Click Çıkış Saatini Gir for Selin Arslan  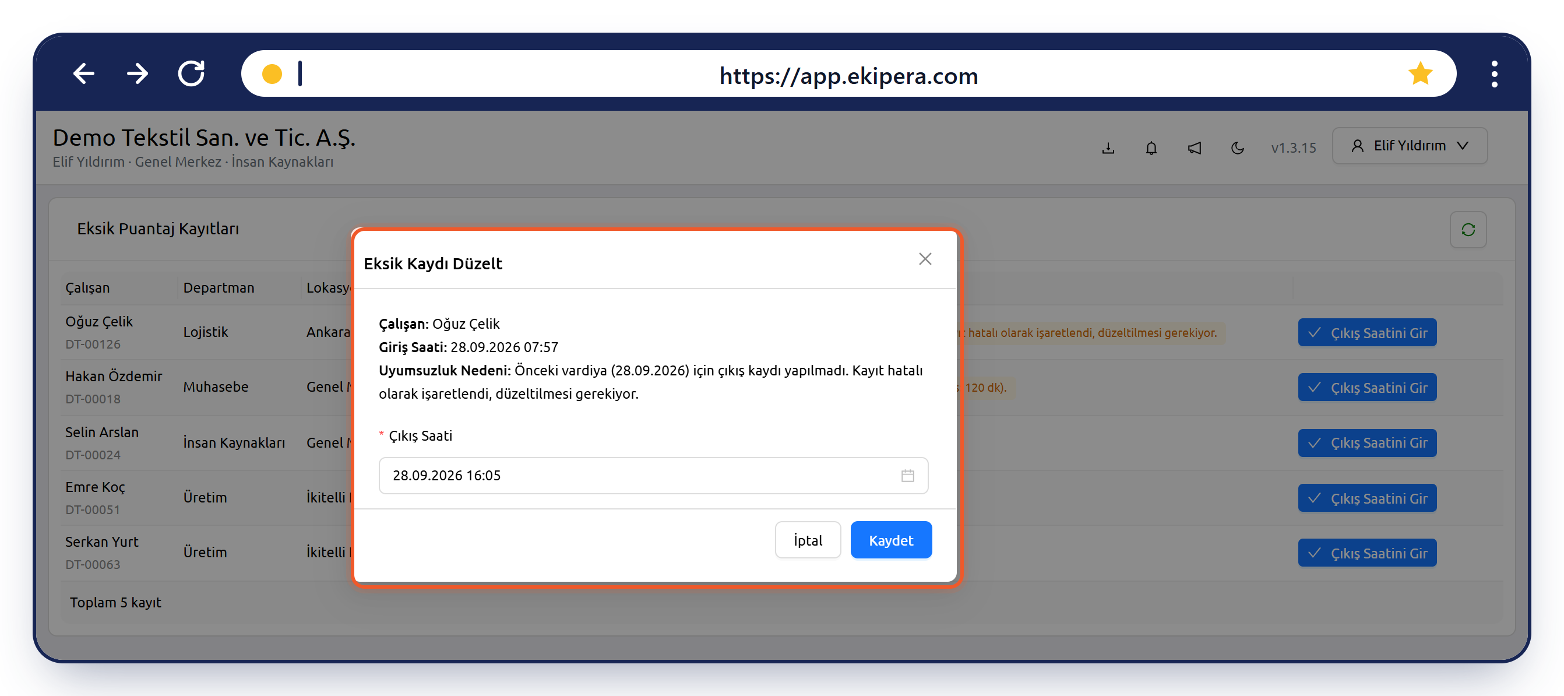pos(1366,443)
